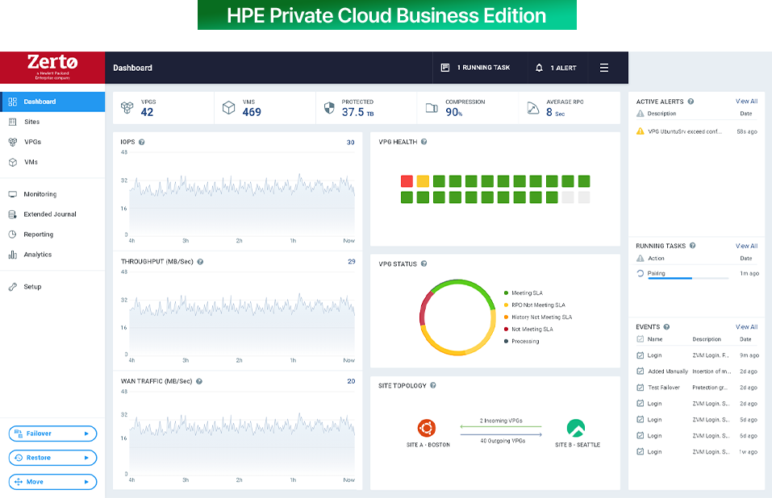Viewport: 772px width, 498px height.
Task: Open the Setup page
Action: coord(39,286)
